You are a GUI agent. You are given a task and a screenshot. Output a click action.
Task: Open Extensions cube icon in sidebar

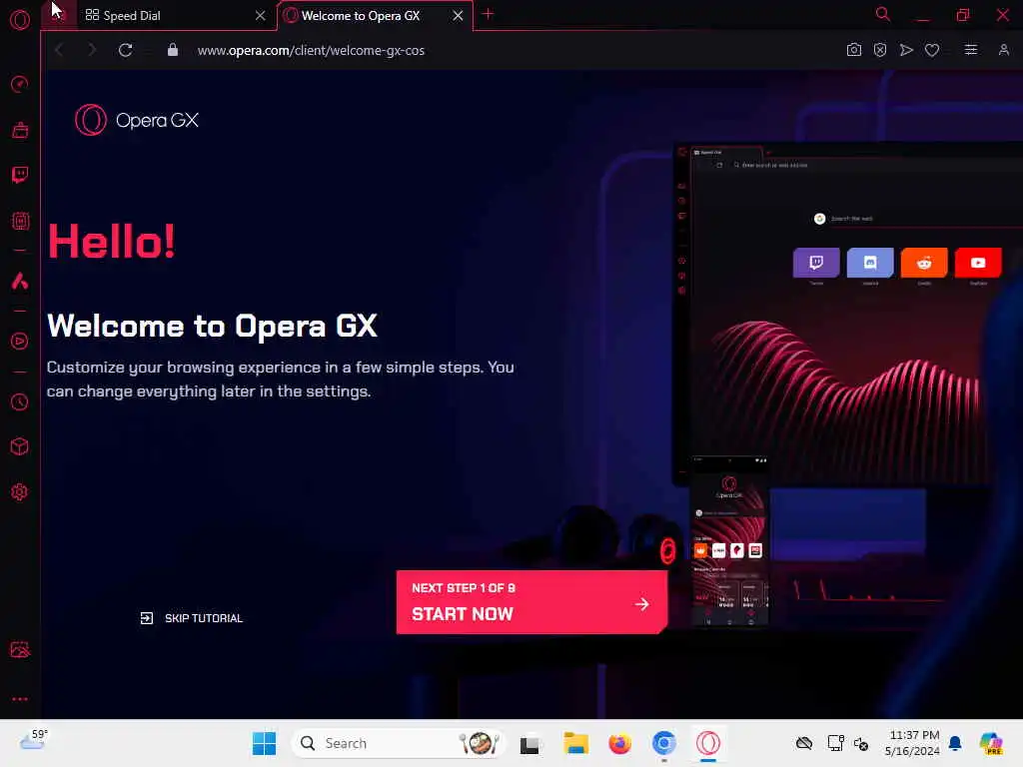(20, 446)
